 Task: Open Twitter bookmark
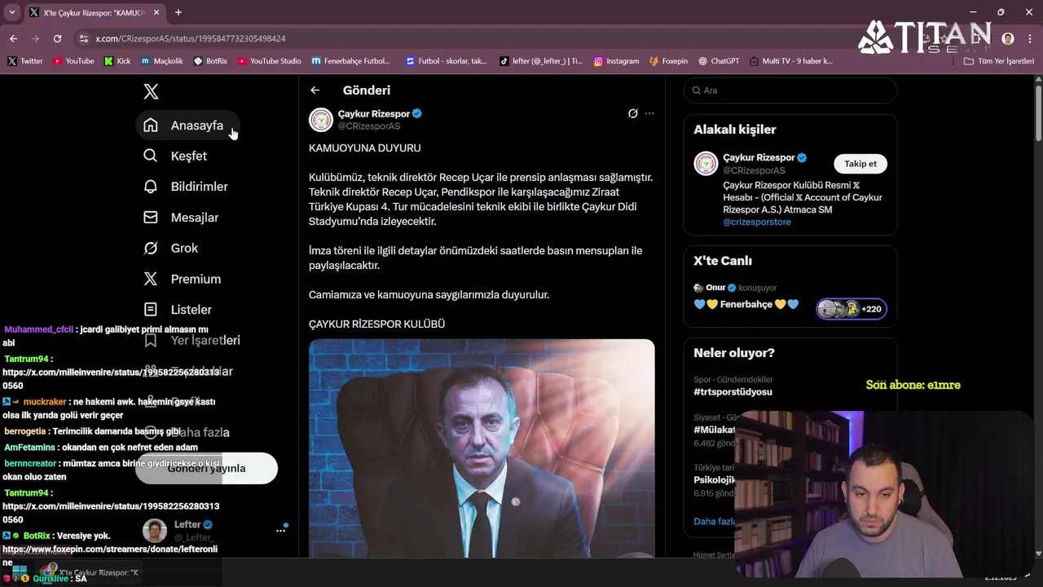pos(24,61)
